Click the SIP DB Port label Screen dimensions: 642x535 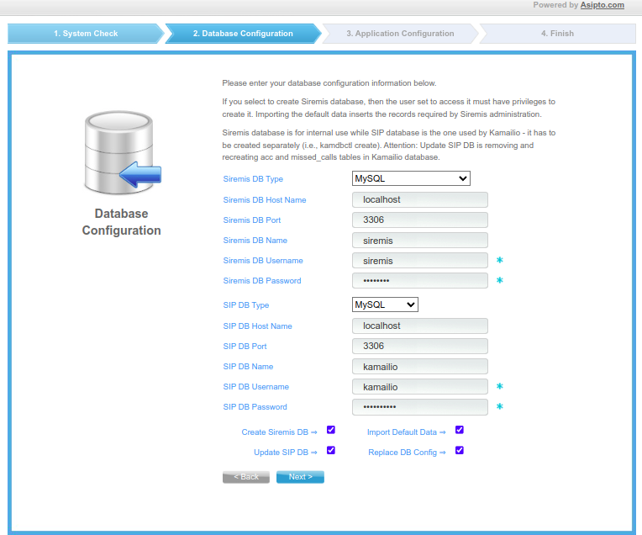click(245, 347)
